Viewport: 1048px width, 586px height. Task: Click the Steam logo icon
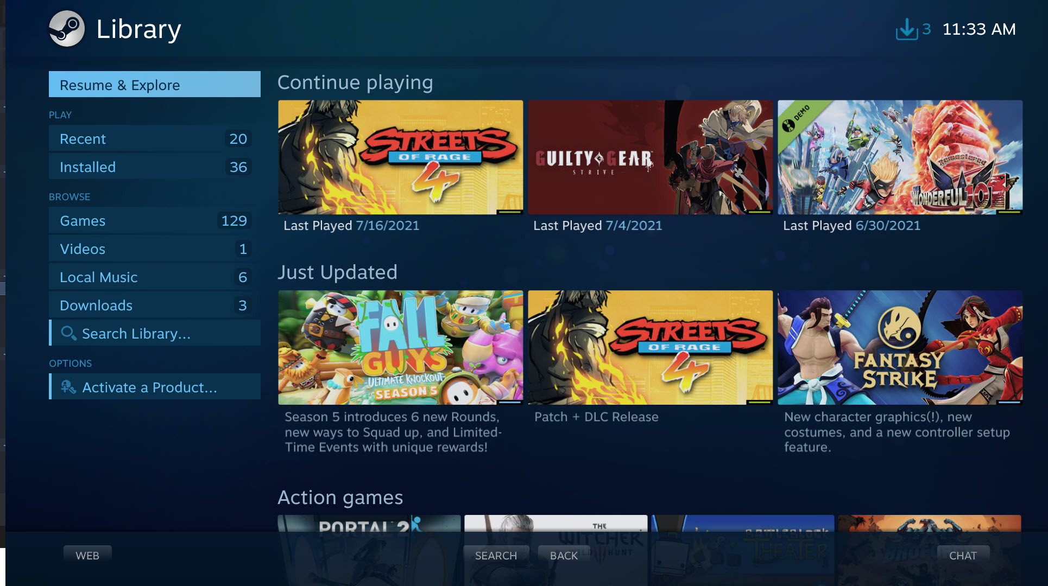pyautogui.click(x=67, y=29)
